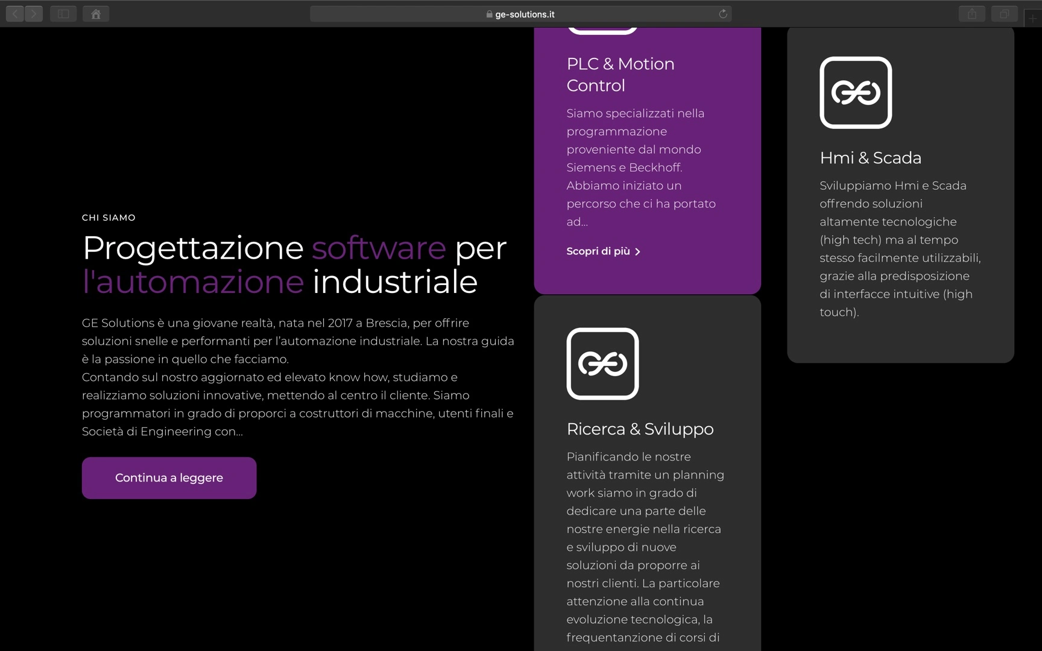Image resolution: width=1042 pixels, height=651 pixels.
Task: Open a new tab with plus icon
Action: click(1033, 18)
